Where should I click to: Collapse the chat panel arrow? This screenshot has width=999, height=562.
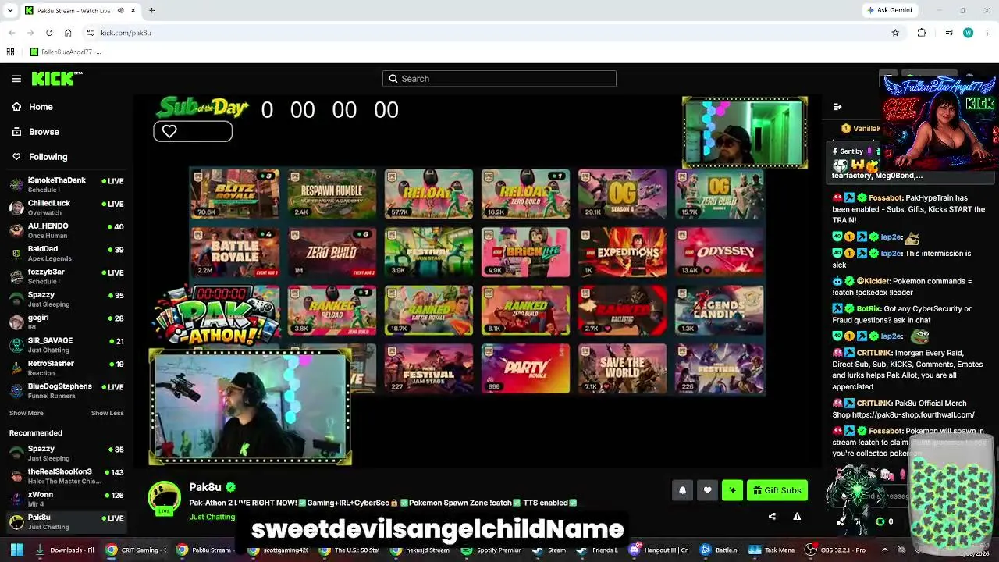(837, 107)
